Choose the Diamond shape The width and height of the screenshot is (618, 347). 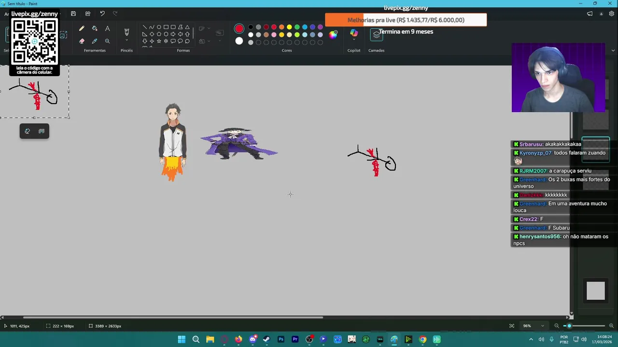pyautogui.click(x=152, y=34)
